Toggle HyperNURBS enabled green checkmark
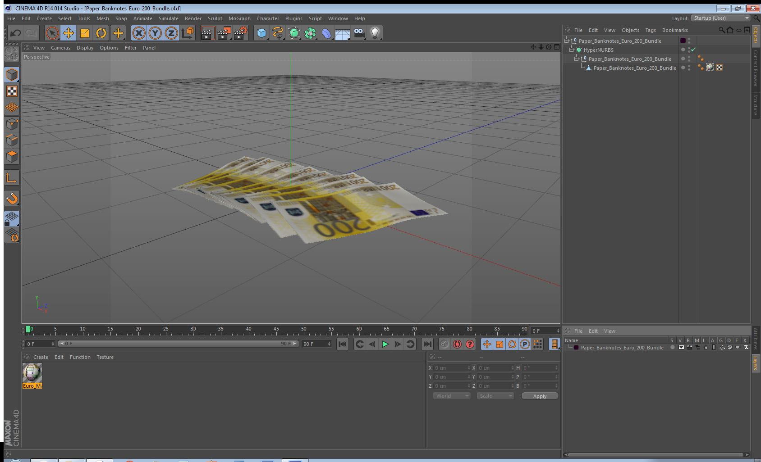Image resolution: width=761 pixels, height=462 pixels. tap(693, 50)
